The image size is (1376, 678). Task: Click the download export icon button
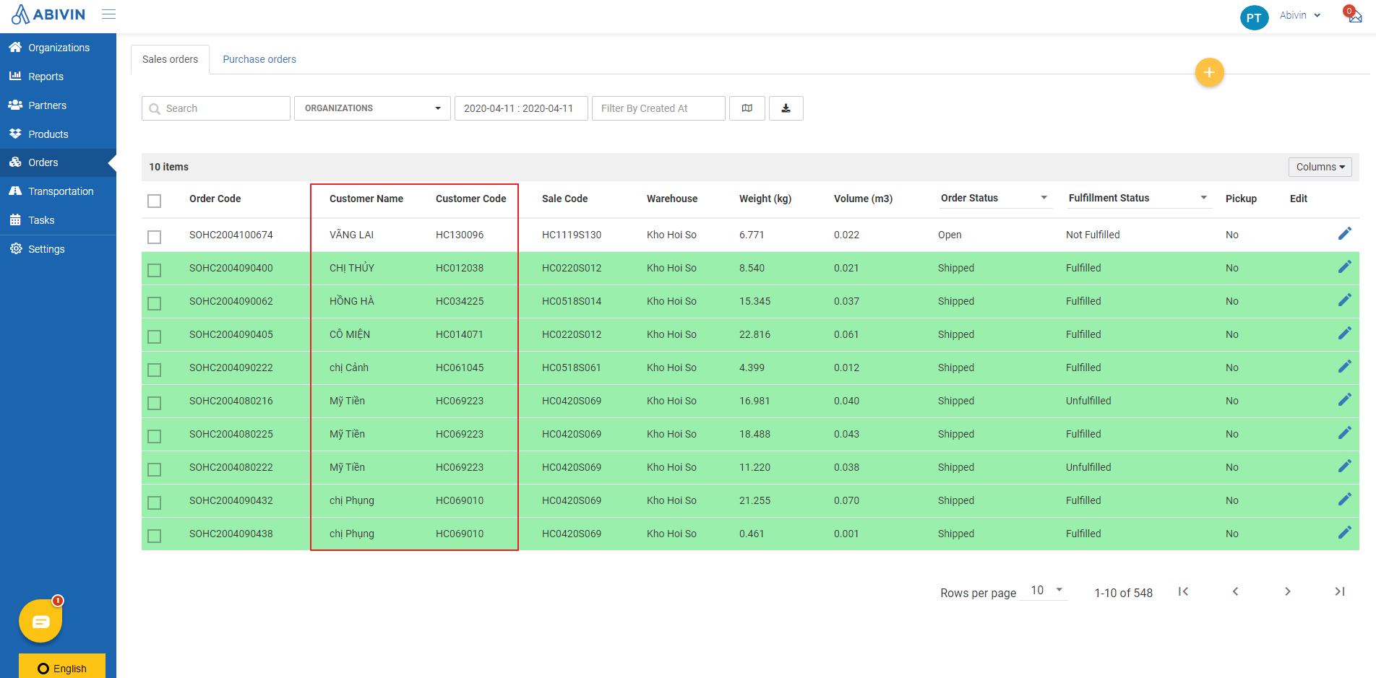coord(786,108)
